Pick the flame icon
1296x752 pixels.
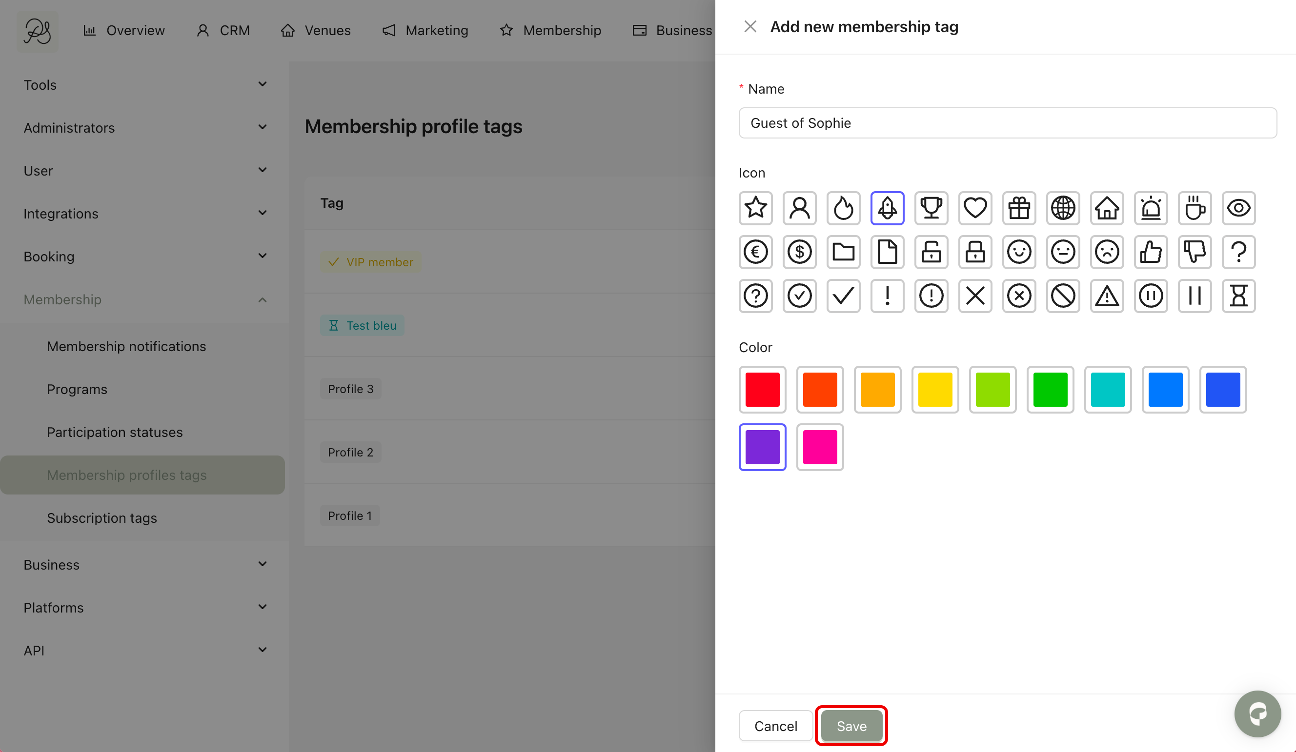tap(844, 208)
